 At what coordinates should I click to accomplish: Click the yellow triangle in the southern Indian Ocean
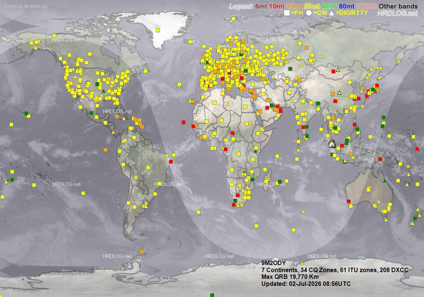(303, 211)
